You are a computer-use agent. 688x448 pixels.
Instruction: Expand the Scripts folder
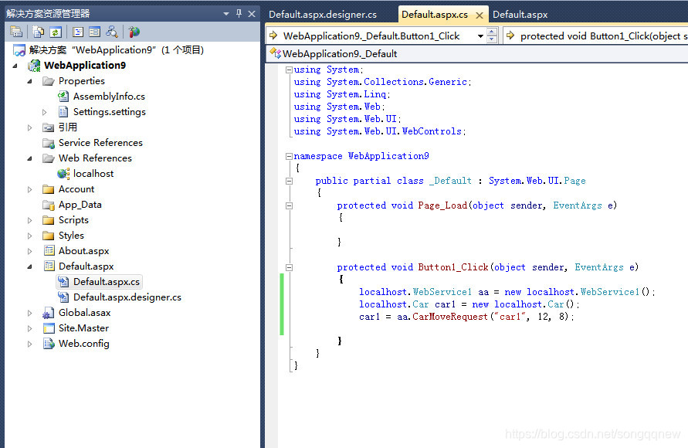[x=30, y=220]
